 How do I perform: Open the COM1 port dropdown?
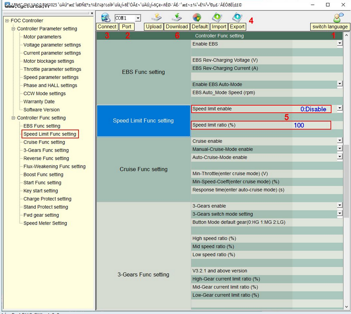coord(138,18)
